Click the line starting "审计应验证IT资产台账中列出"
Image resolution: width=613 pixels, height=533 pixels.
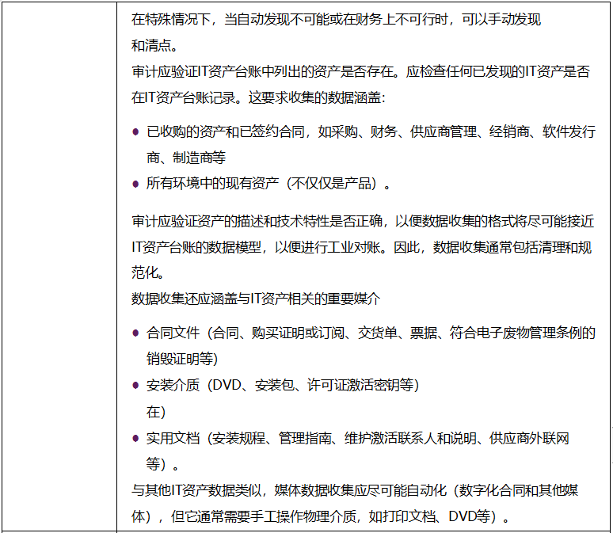tap(360, 72)
